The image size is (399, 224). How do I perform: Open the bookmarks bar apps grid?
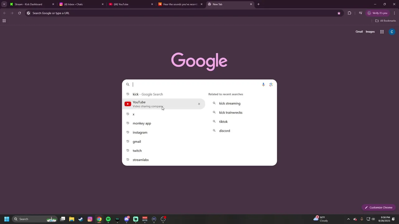4,21
